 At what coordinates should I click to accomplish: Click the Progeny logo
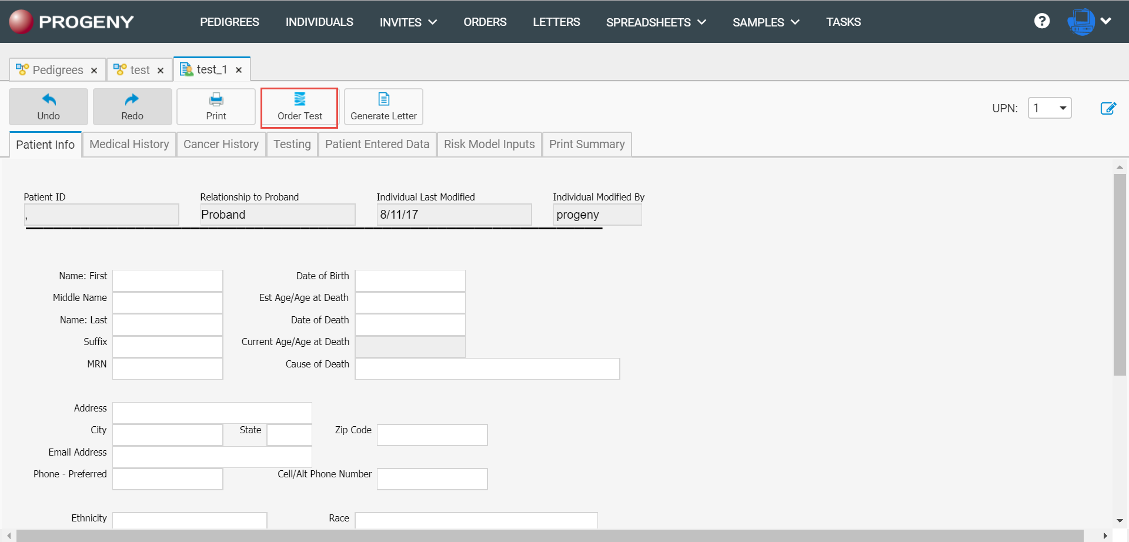[x=72, y=22]
